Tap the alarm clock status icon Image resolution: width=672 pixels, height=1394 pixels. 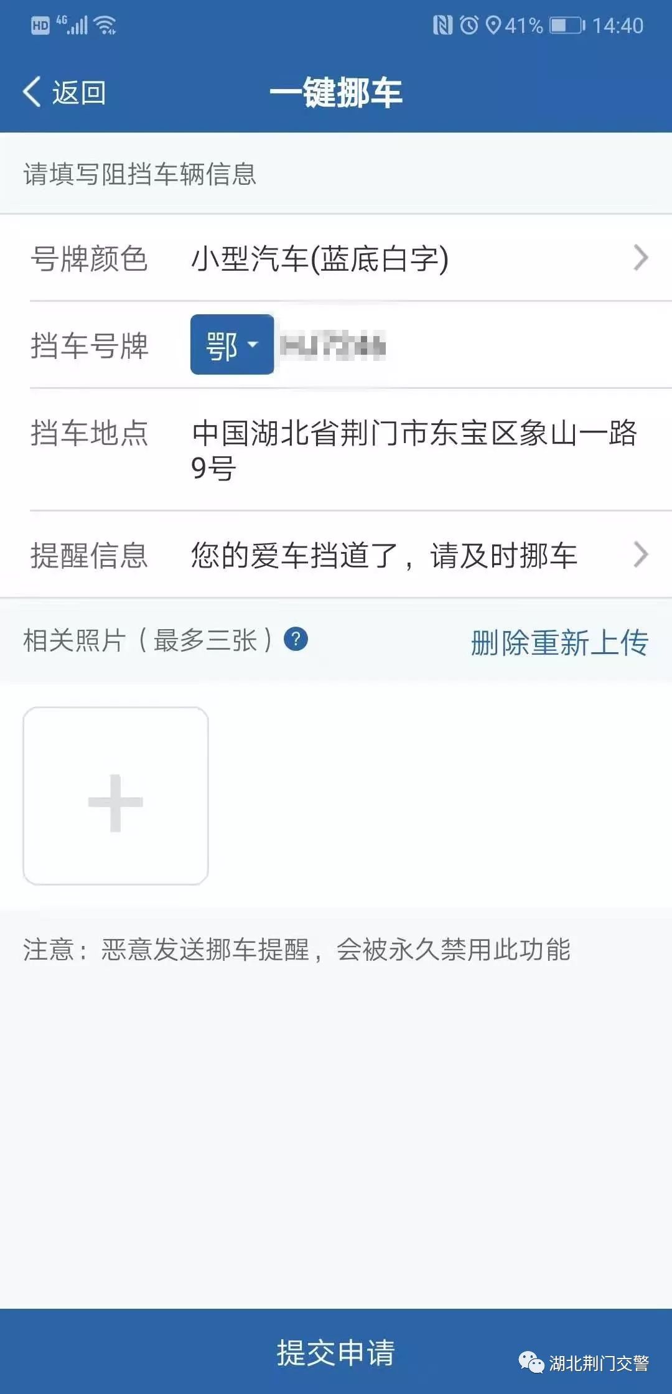[469, 26]
